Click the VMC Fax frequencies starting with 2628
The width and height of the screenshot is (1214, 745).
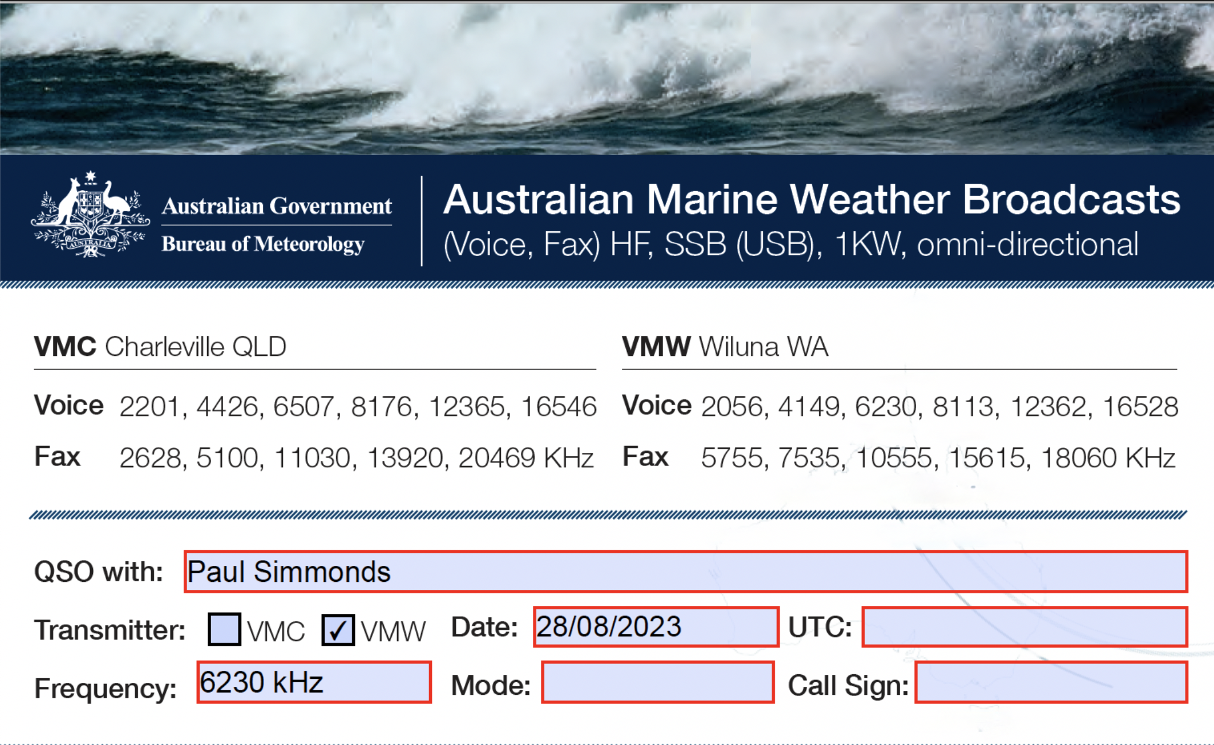(x=357, y=457)
